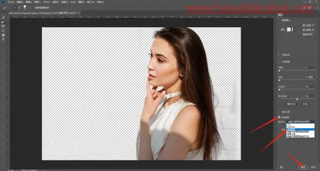This screenshot has height=171, width=320.
Task: Close the open JPG document tab
Action: (x=79, y=13)
